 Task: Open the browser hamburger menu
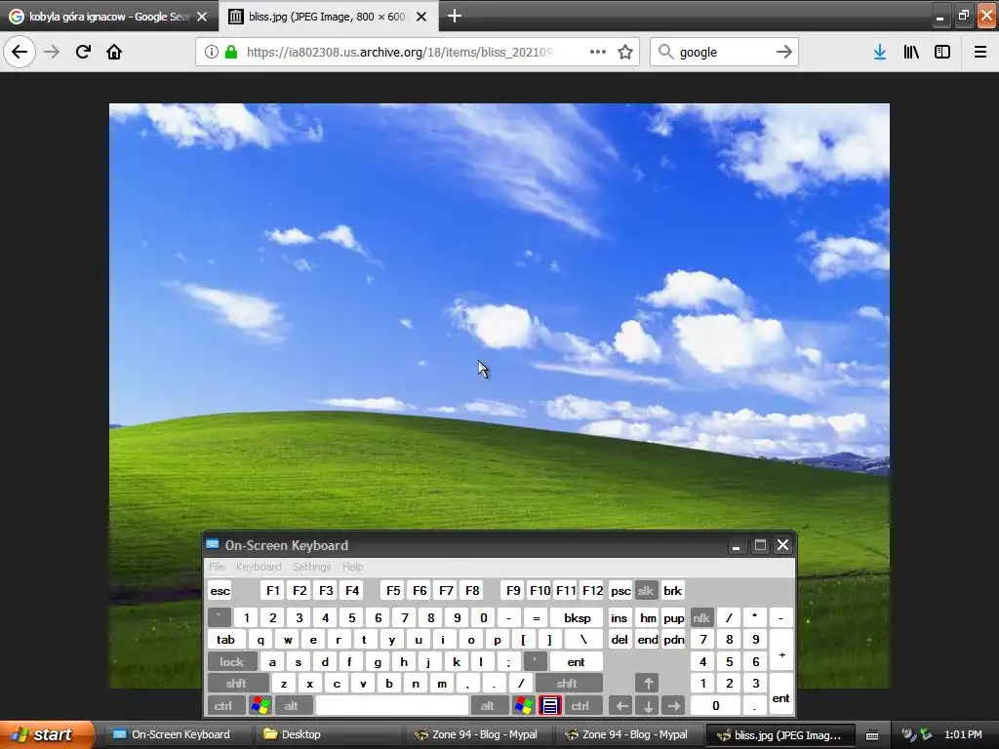coord(980,52)
